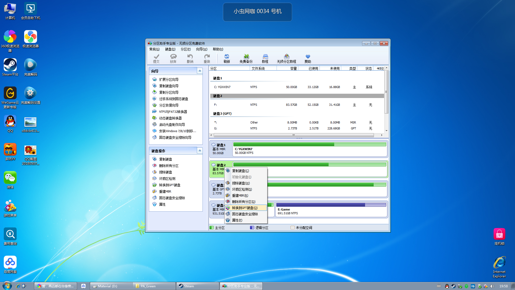Collapse the 向导 panel
The height and width of the screenshot is (290, 515).
coord(200,71)
